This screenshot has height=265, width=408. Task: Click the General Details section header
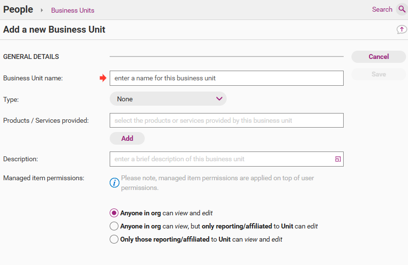tap(31, 57)
